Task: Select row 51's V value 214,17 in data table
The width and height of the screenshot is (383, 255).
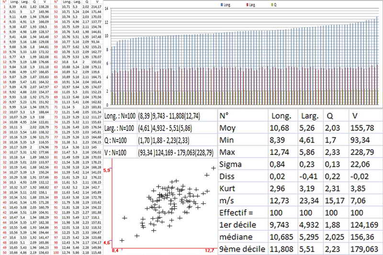Action: pos(96,7)
